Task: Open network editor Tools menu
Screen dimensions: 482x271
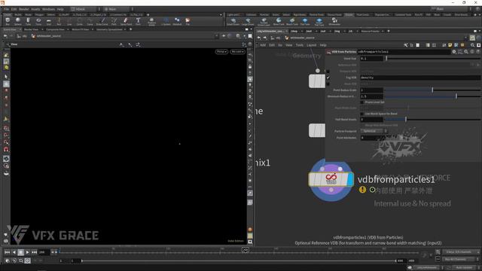Action: (x=300, y=45)
